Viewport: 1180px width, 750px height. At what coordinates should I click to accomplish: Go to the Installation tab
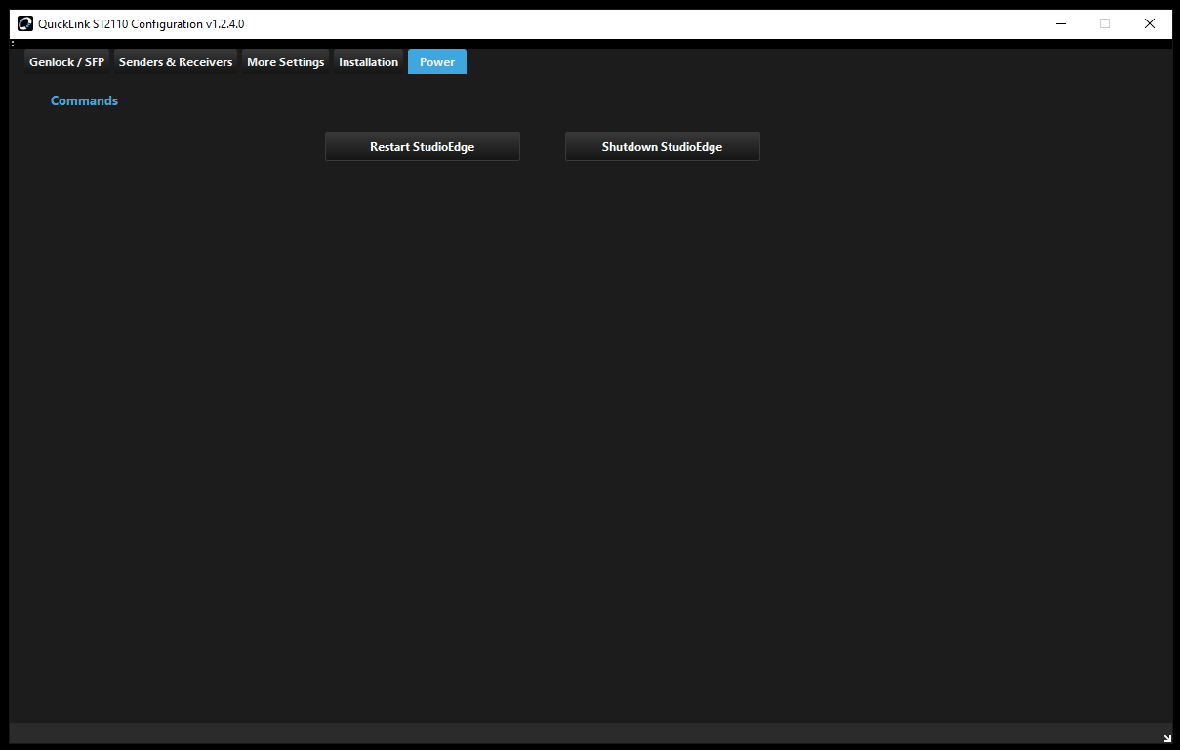tap(368, 61)
